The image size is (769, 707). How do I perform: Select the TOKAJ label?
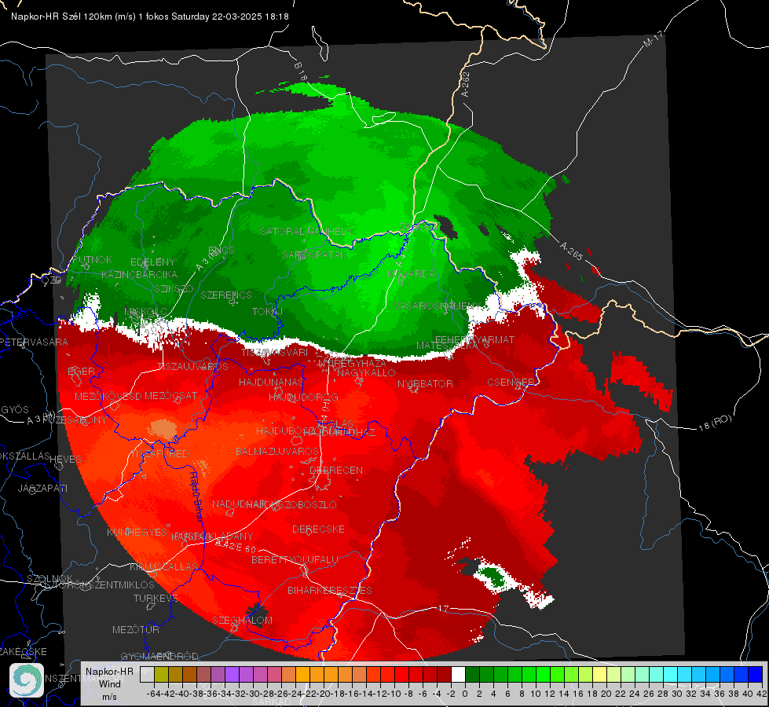(267, 312)
